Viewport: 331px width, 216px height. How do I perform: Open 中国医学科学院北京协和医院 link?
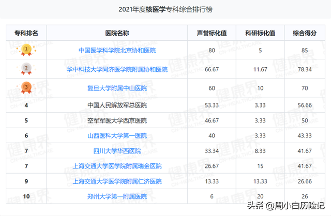click(117, 51)
